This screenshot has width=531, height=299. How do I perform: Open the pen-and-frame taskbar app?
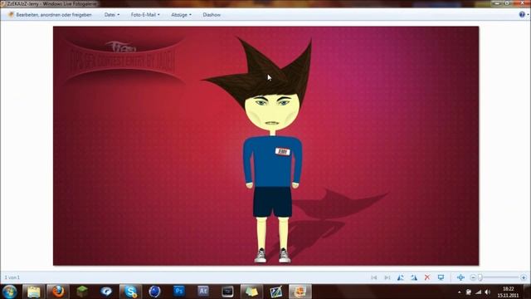click(275, 292)
